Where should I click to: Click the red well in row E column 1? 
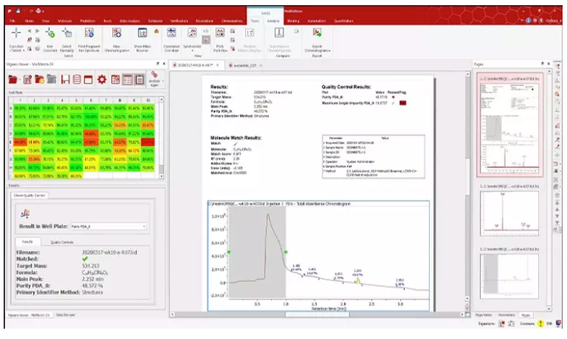20,141
